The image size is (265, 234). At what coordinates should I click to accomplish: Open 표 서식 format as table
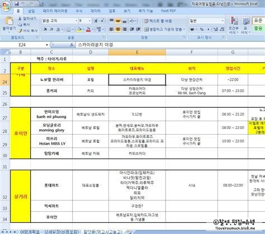click(245, 25)
